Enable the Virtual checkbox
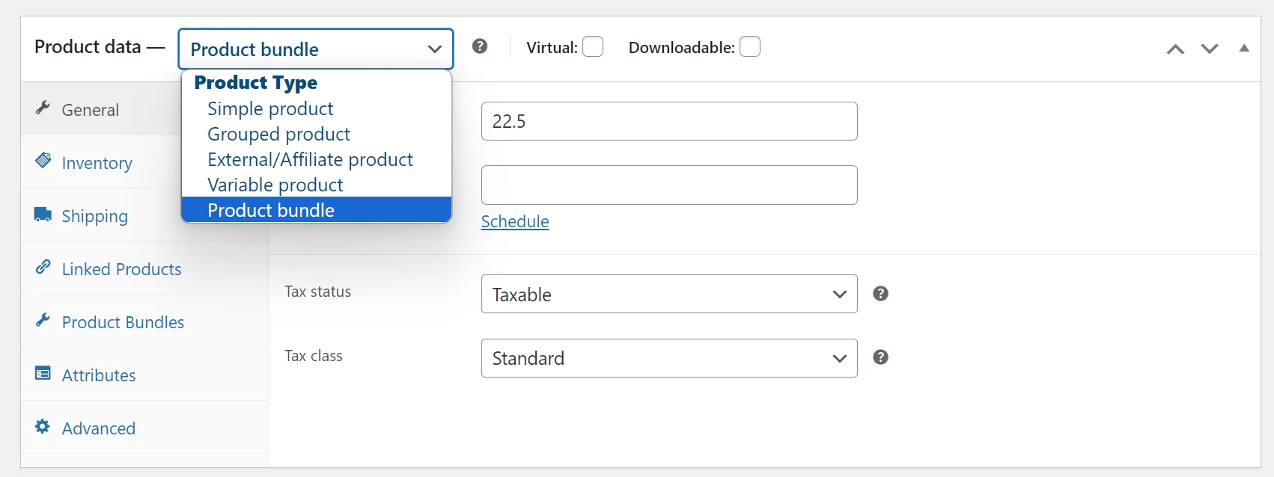1274x477 pixels. [x=593, y=47]
